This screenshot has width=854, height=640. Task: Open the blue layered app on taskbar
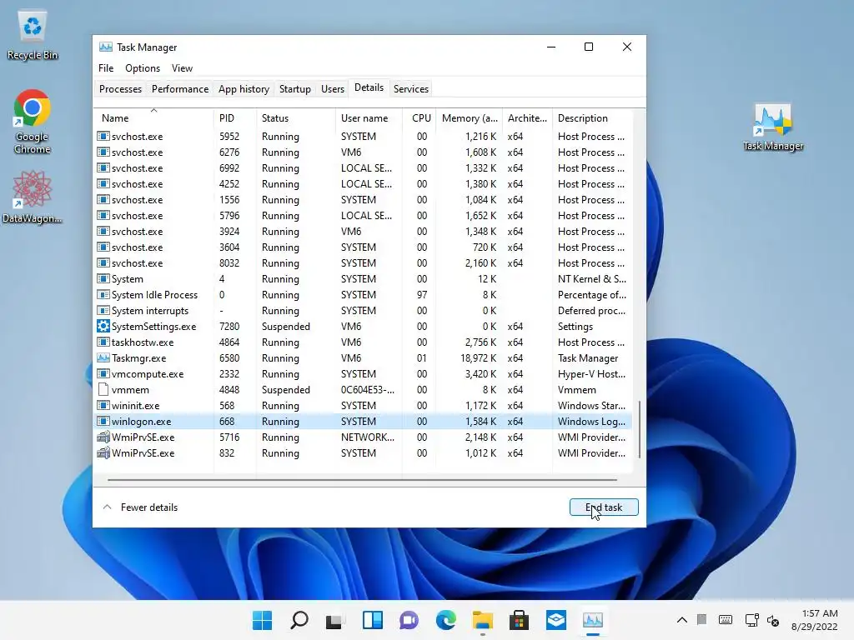pyautogui.click(x=556, y=620)
